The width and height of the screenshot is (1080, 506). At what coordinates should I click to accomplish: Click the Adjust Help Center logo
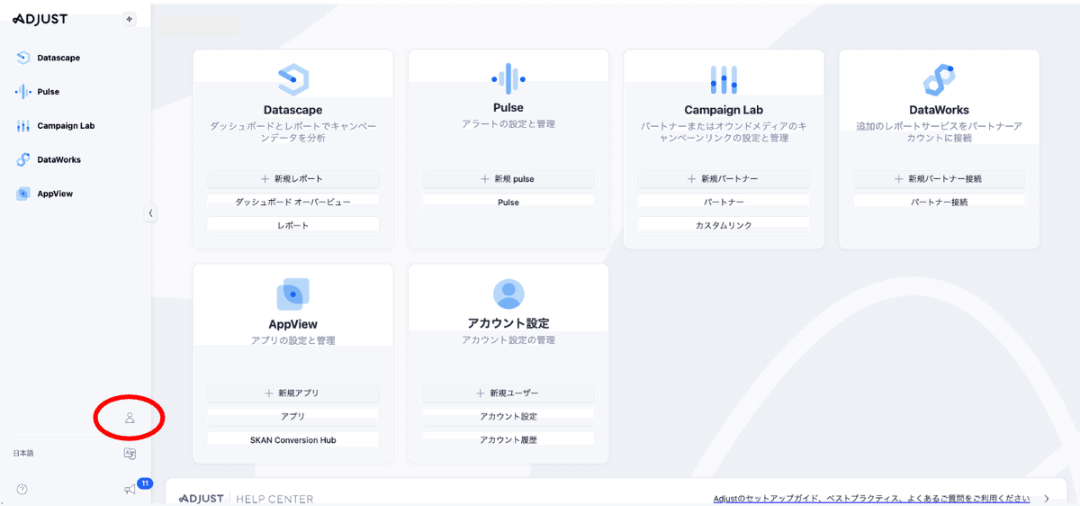[x=246, y=498]
